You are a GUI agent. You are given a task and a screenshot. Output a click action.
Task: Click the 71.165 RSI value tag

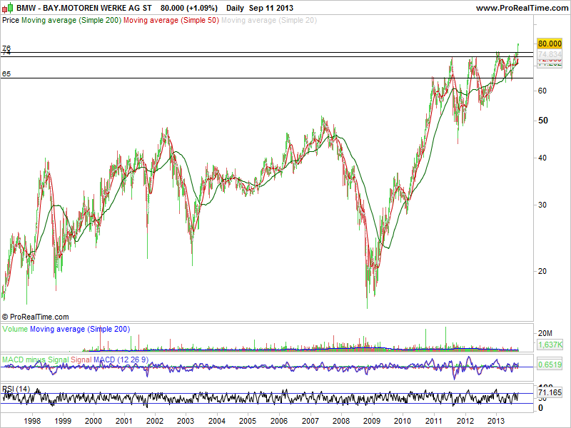pyautogui.click(x=550, y=392)
